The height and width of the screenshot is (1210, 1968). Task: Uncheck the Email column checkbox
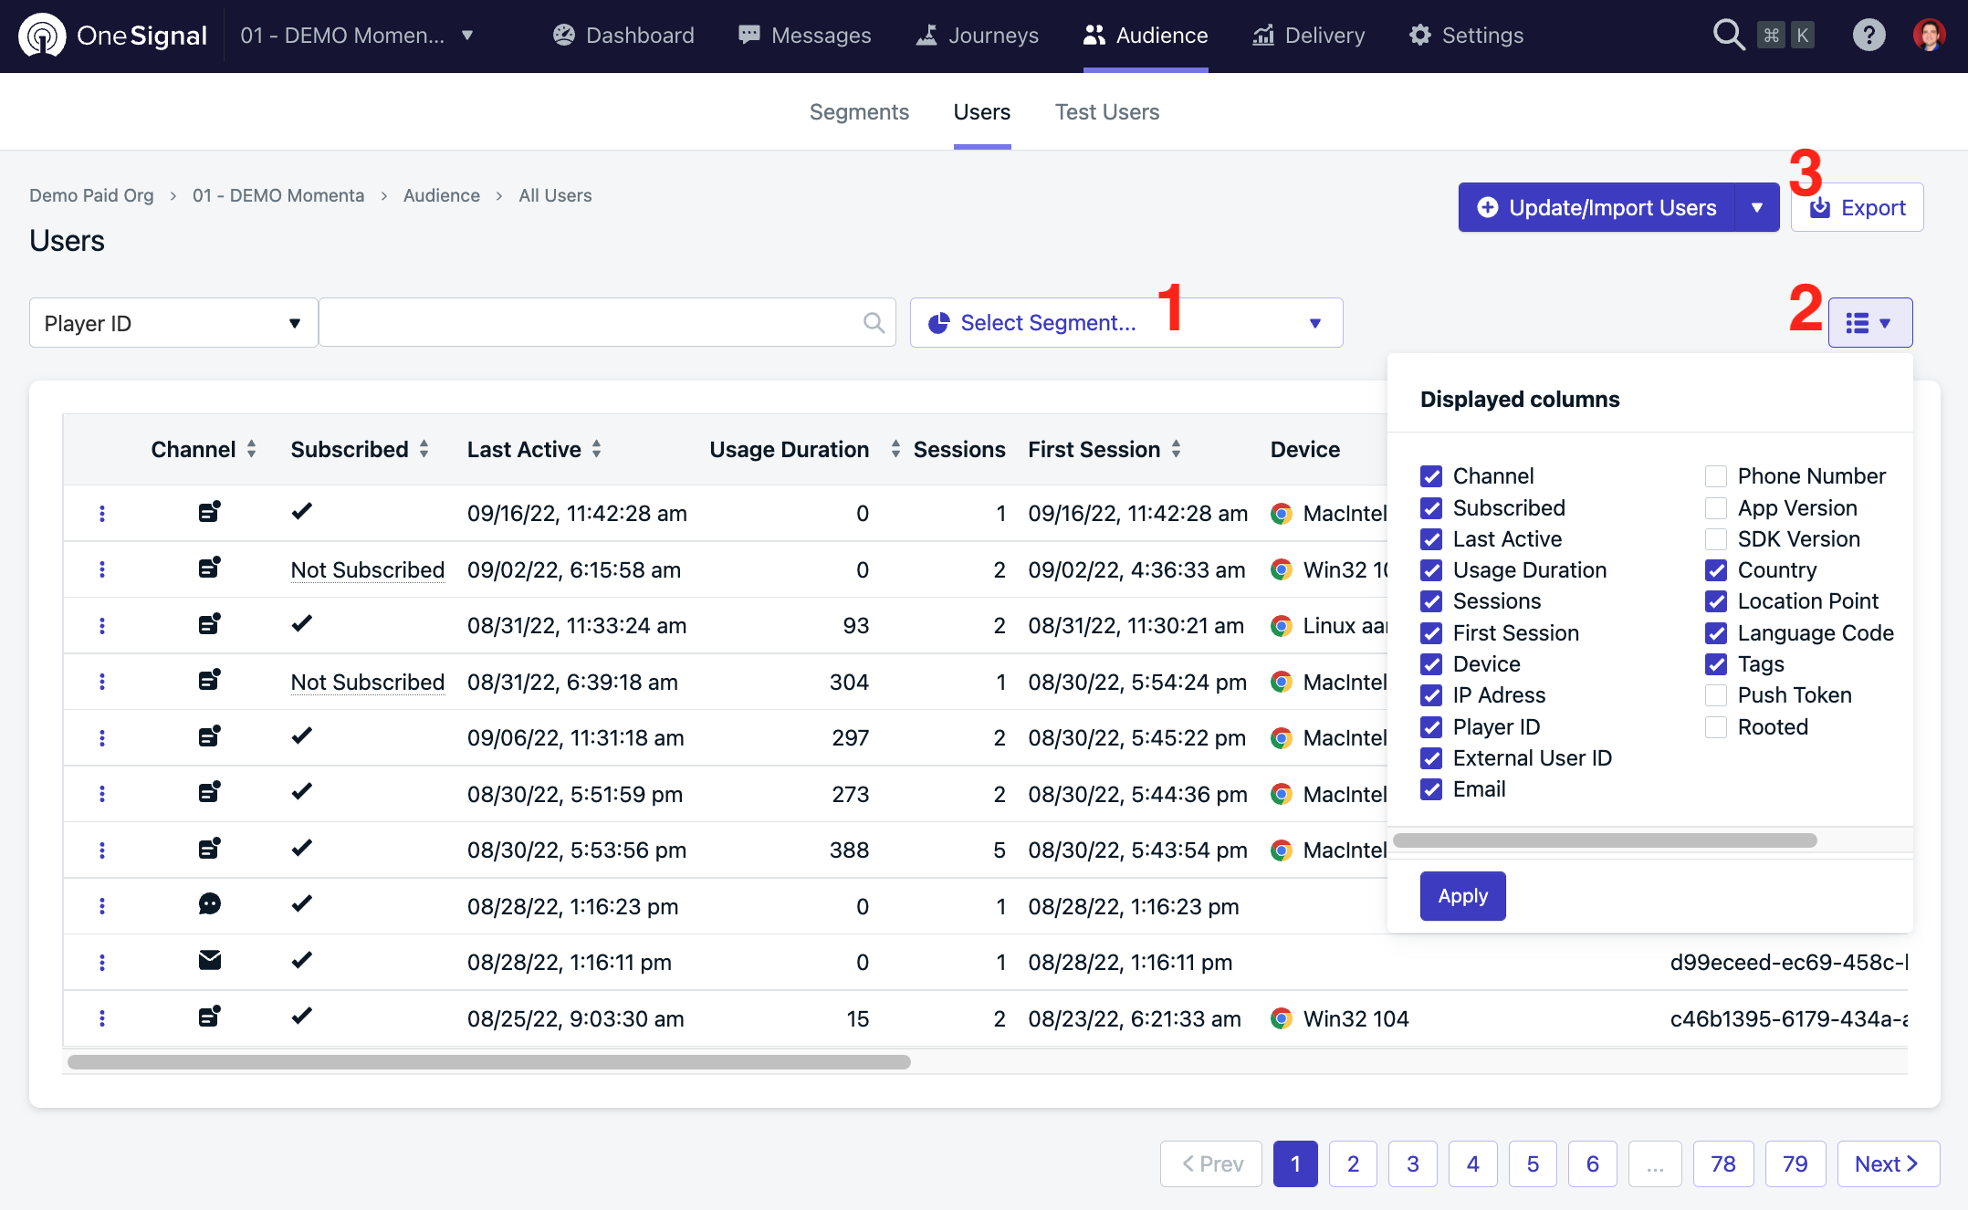pyautogui.click(x=1431, y=790)
